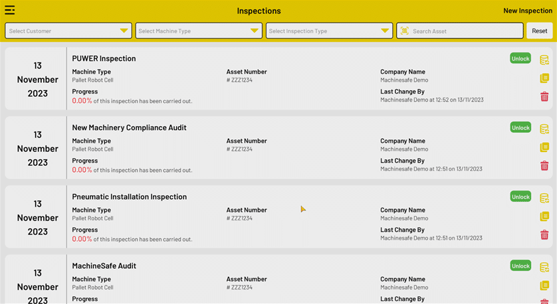This screenshot has height=304, width=557.
Task: Click the database sync icon for MachineSafe Audit
Action: 544,267
